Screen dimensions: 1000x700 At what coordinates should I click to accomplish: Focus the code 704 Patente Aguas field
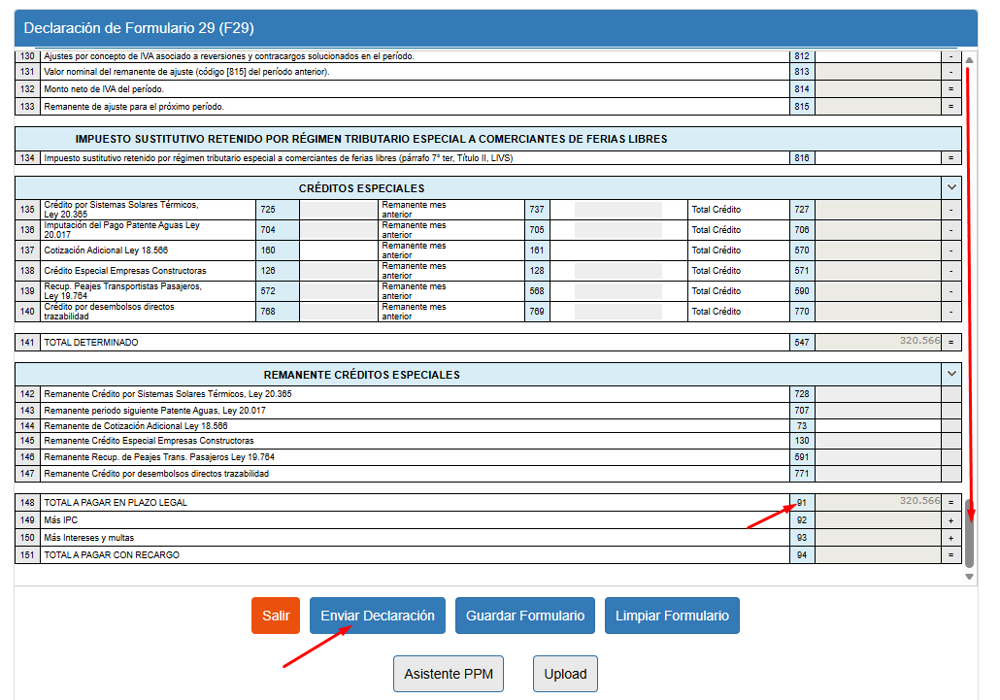coord(339,229)
